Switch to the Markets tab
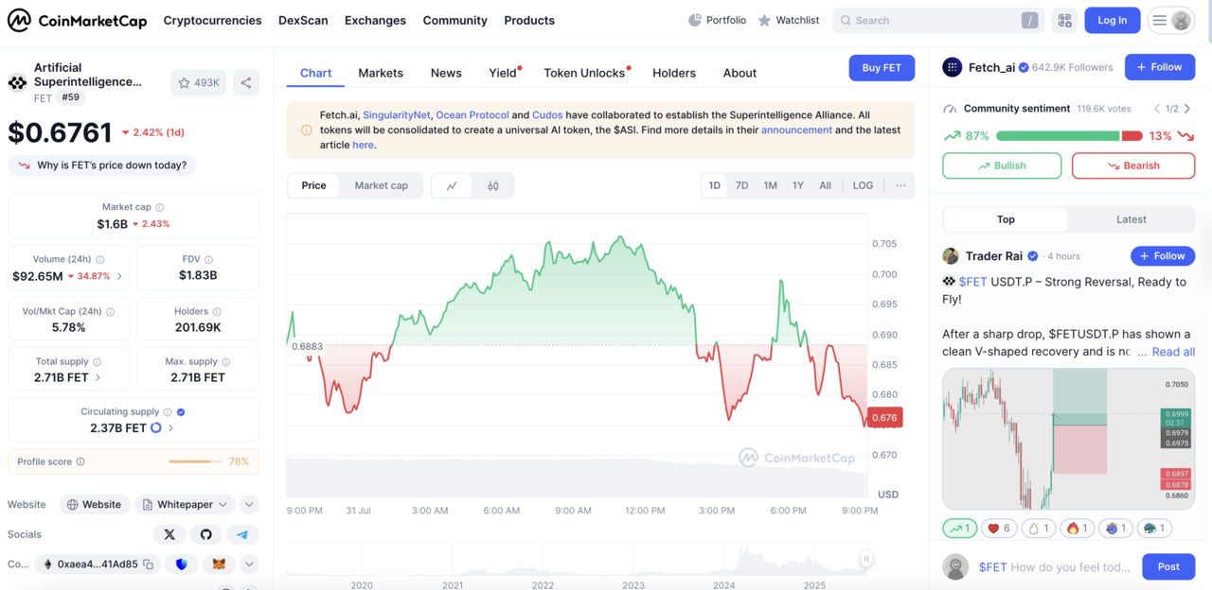The width and height of the screenshot is (1212, 590). tap(381, 73)
